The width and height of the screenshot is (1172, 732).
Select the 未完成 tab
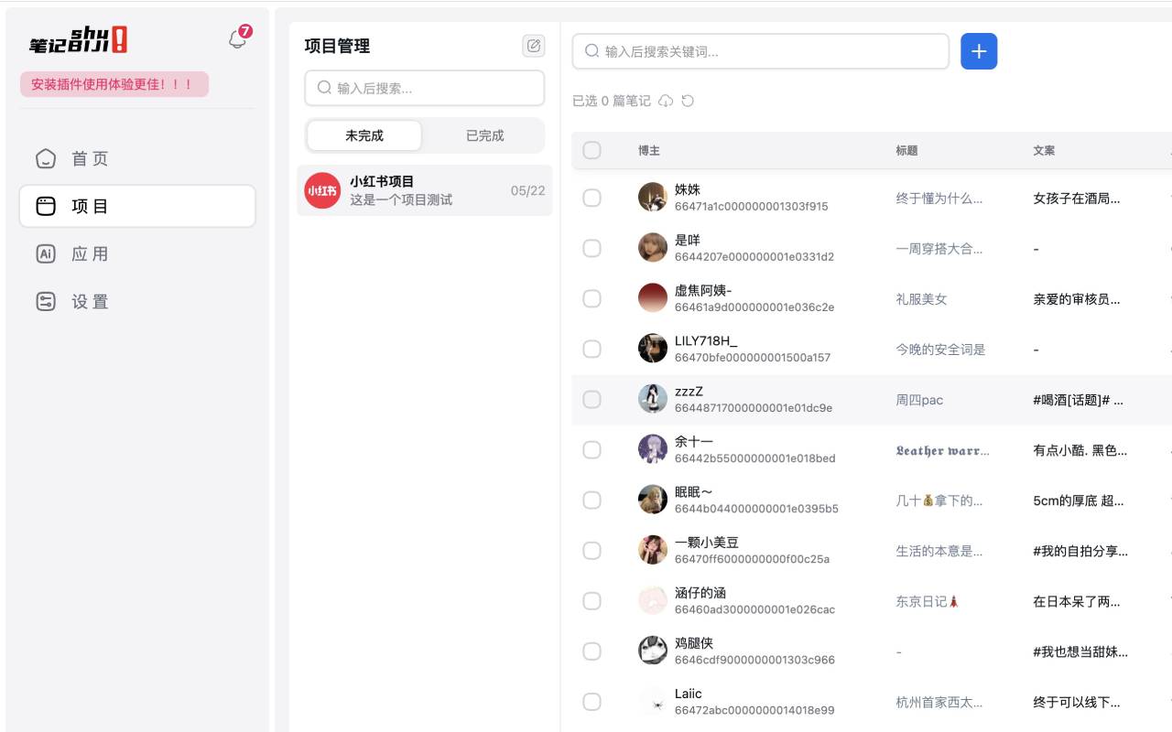tap(364, 135)
